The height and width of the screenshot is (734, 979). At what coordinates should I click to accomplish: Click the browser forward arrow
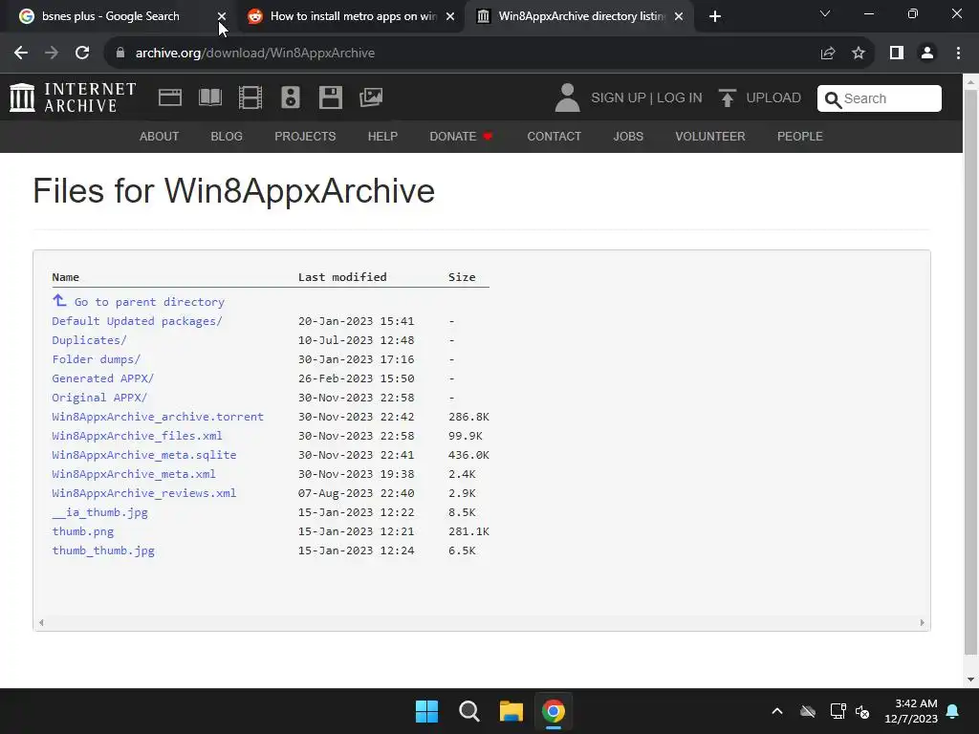coord(52,54)
